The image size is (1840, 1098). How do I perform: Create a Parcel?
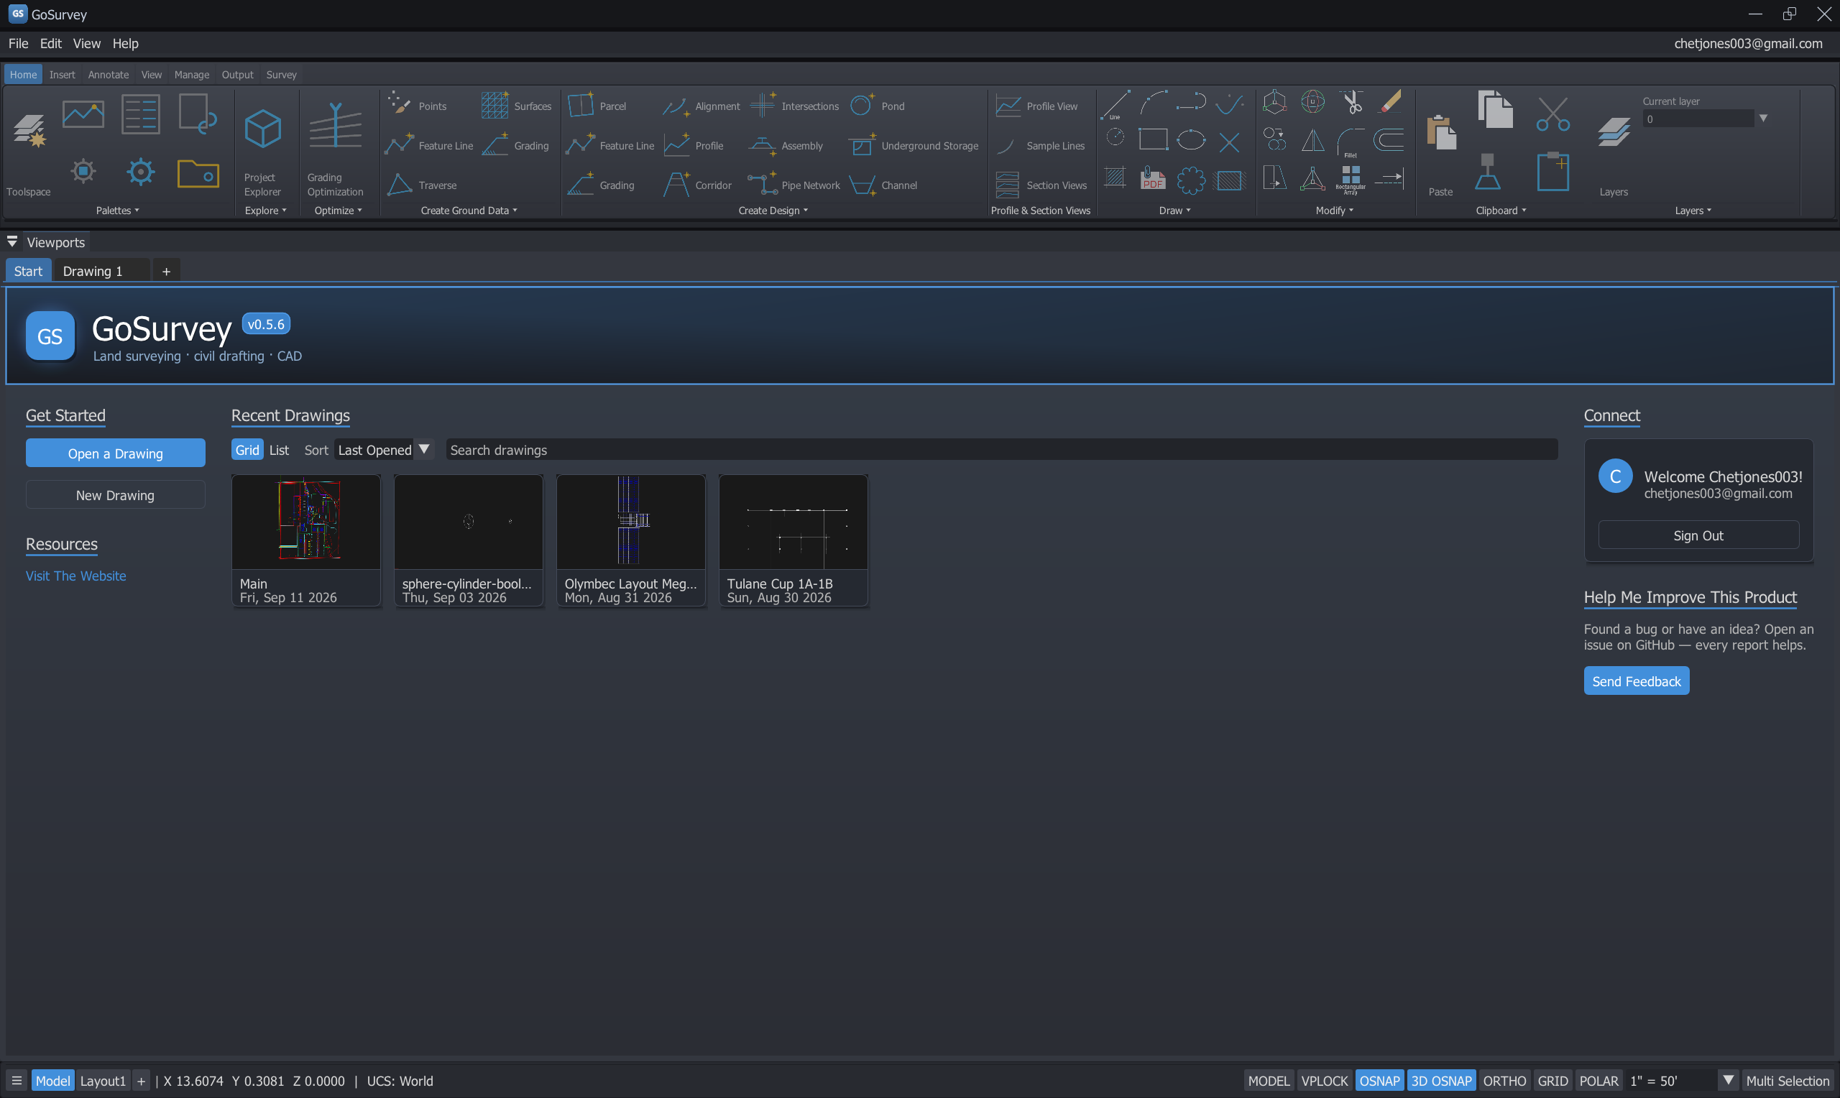(597, 105)
